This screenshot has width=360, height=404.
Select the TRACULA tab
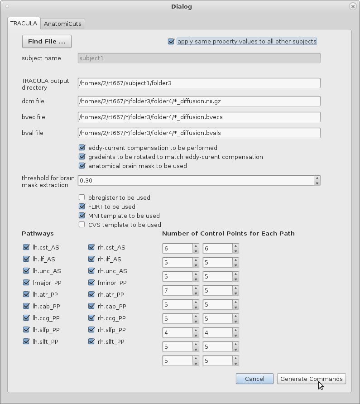click(24, 24)
